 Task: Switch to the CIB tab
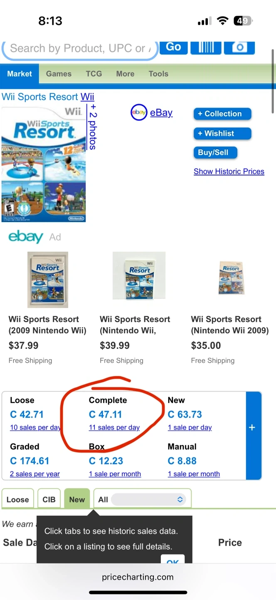tap(49, 499)
